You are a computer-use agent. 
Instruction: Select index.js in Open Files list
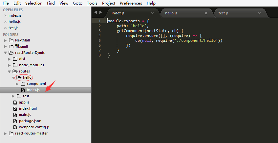[x=15, y=15]
